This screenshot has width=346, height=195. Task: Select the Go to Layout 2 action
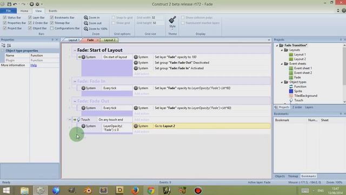[201, 126]
